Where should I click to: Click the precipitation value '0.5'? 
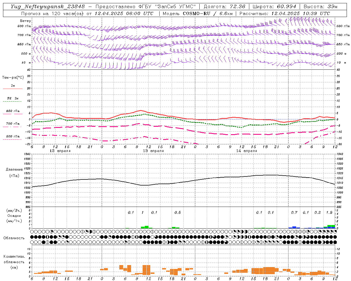[x=178, y=212]
